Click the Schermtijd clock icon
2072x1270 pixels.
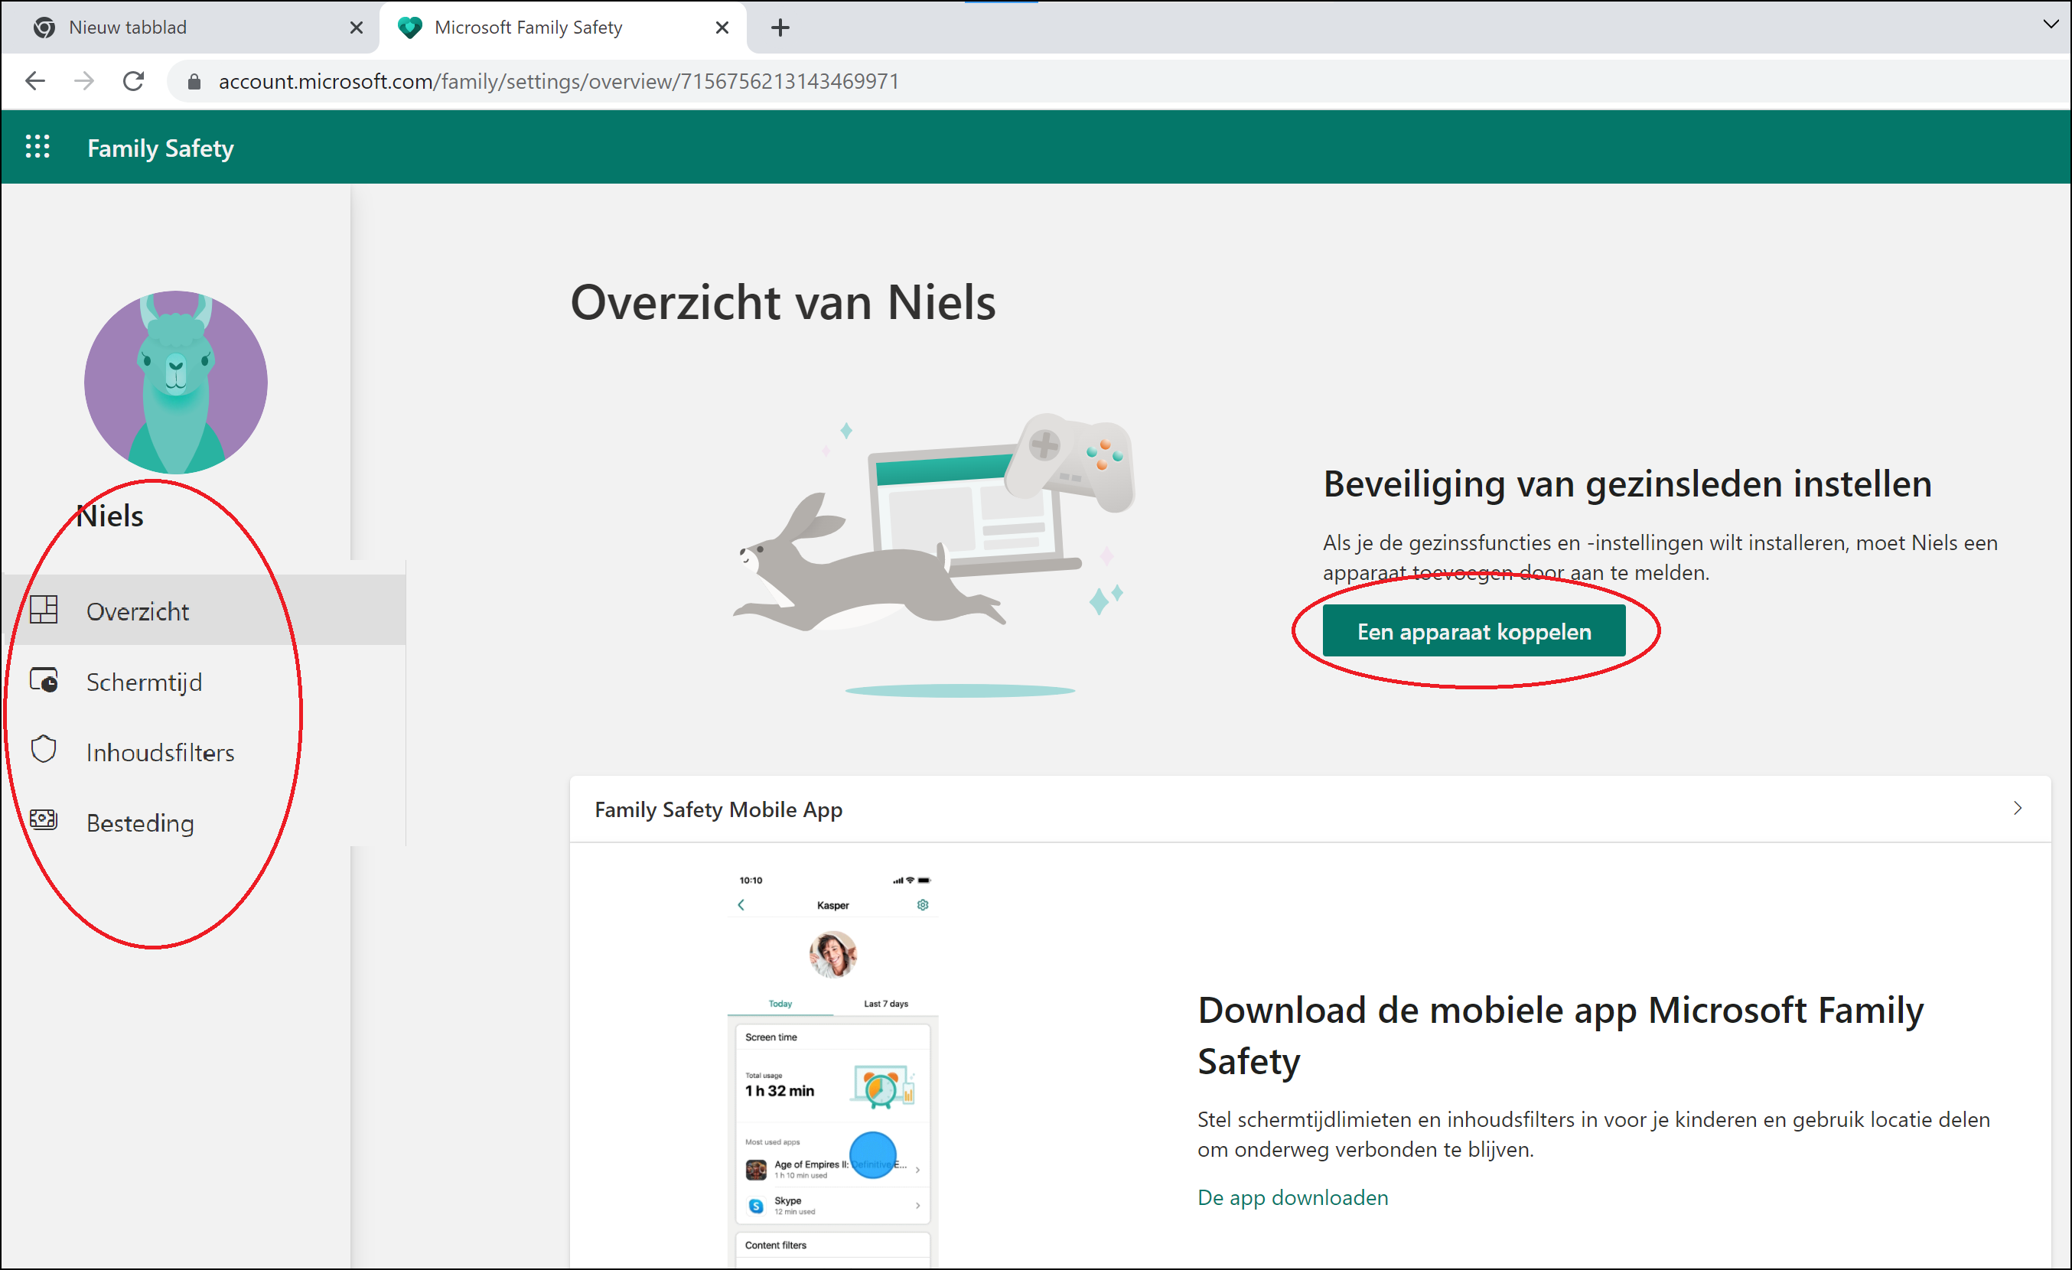click(44, 680)
